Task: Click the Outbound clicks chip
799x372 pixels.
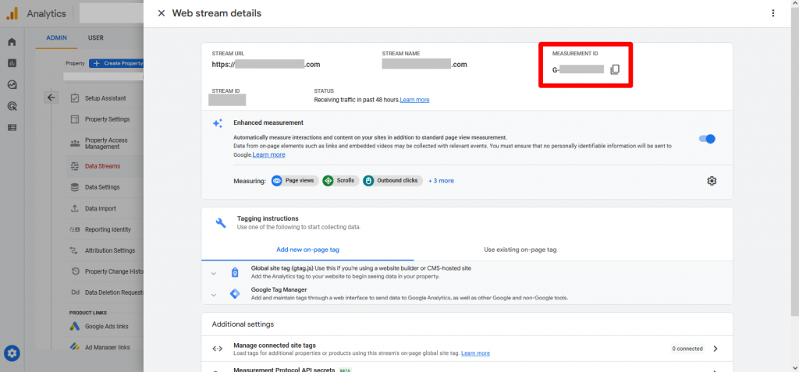Action: tap(393, 180)
